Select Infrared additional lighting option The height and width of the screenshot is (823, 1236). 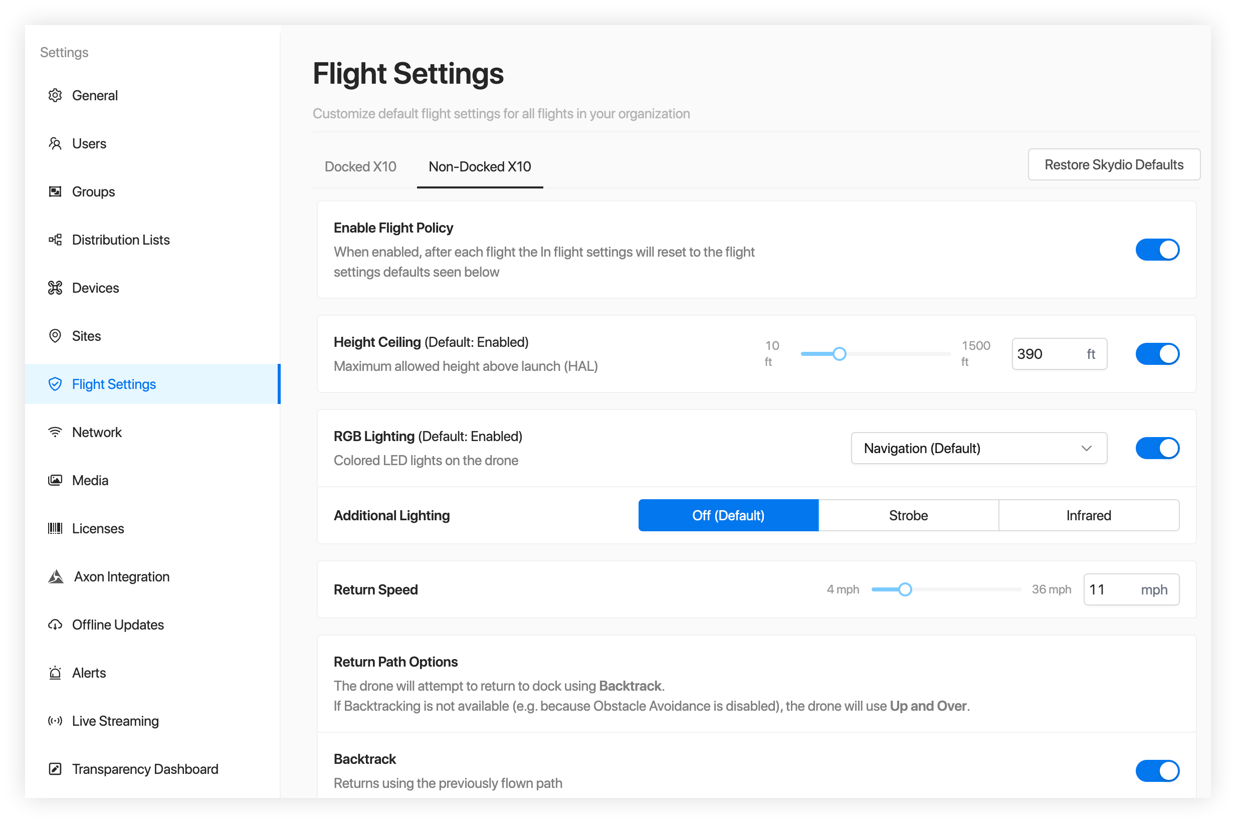point(1088,515)
